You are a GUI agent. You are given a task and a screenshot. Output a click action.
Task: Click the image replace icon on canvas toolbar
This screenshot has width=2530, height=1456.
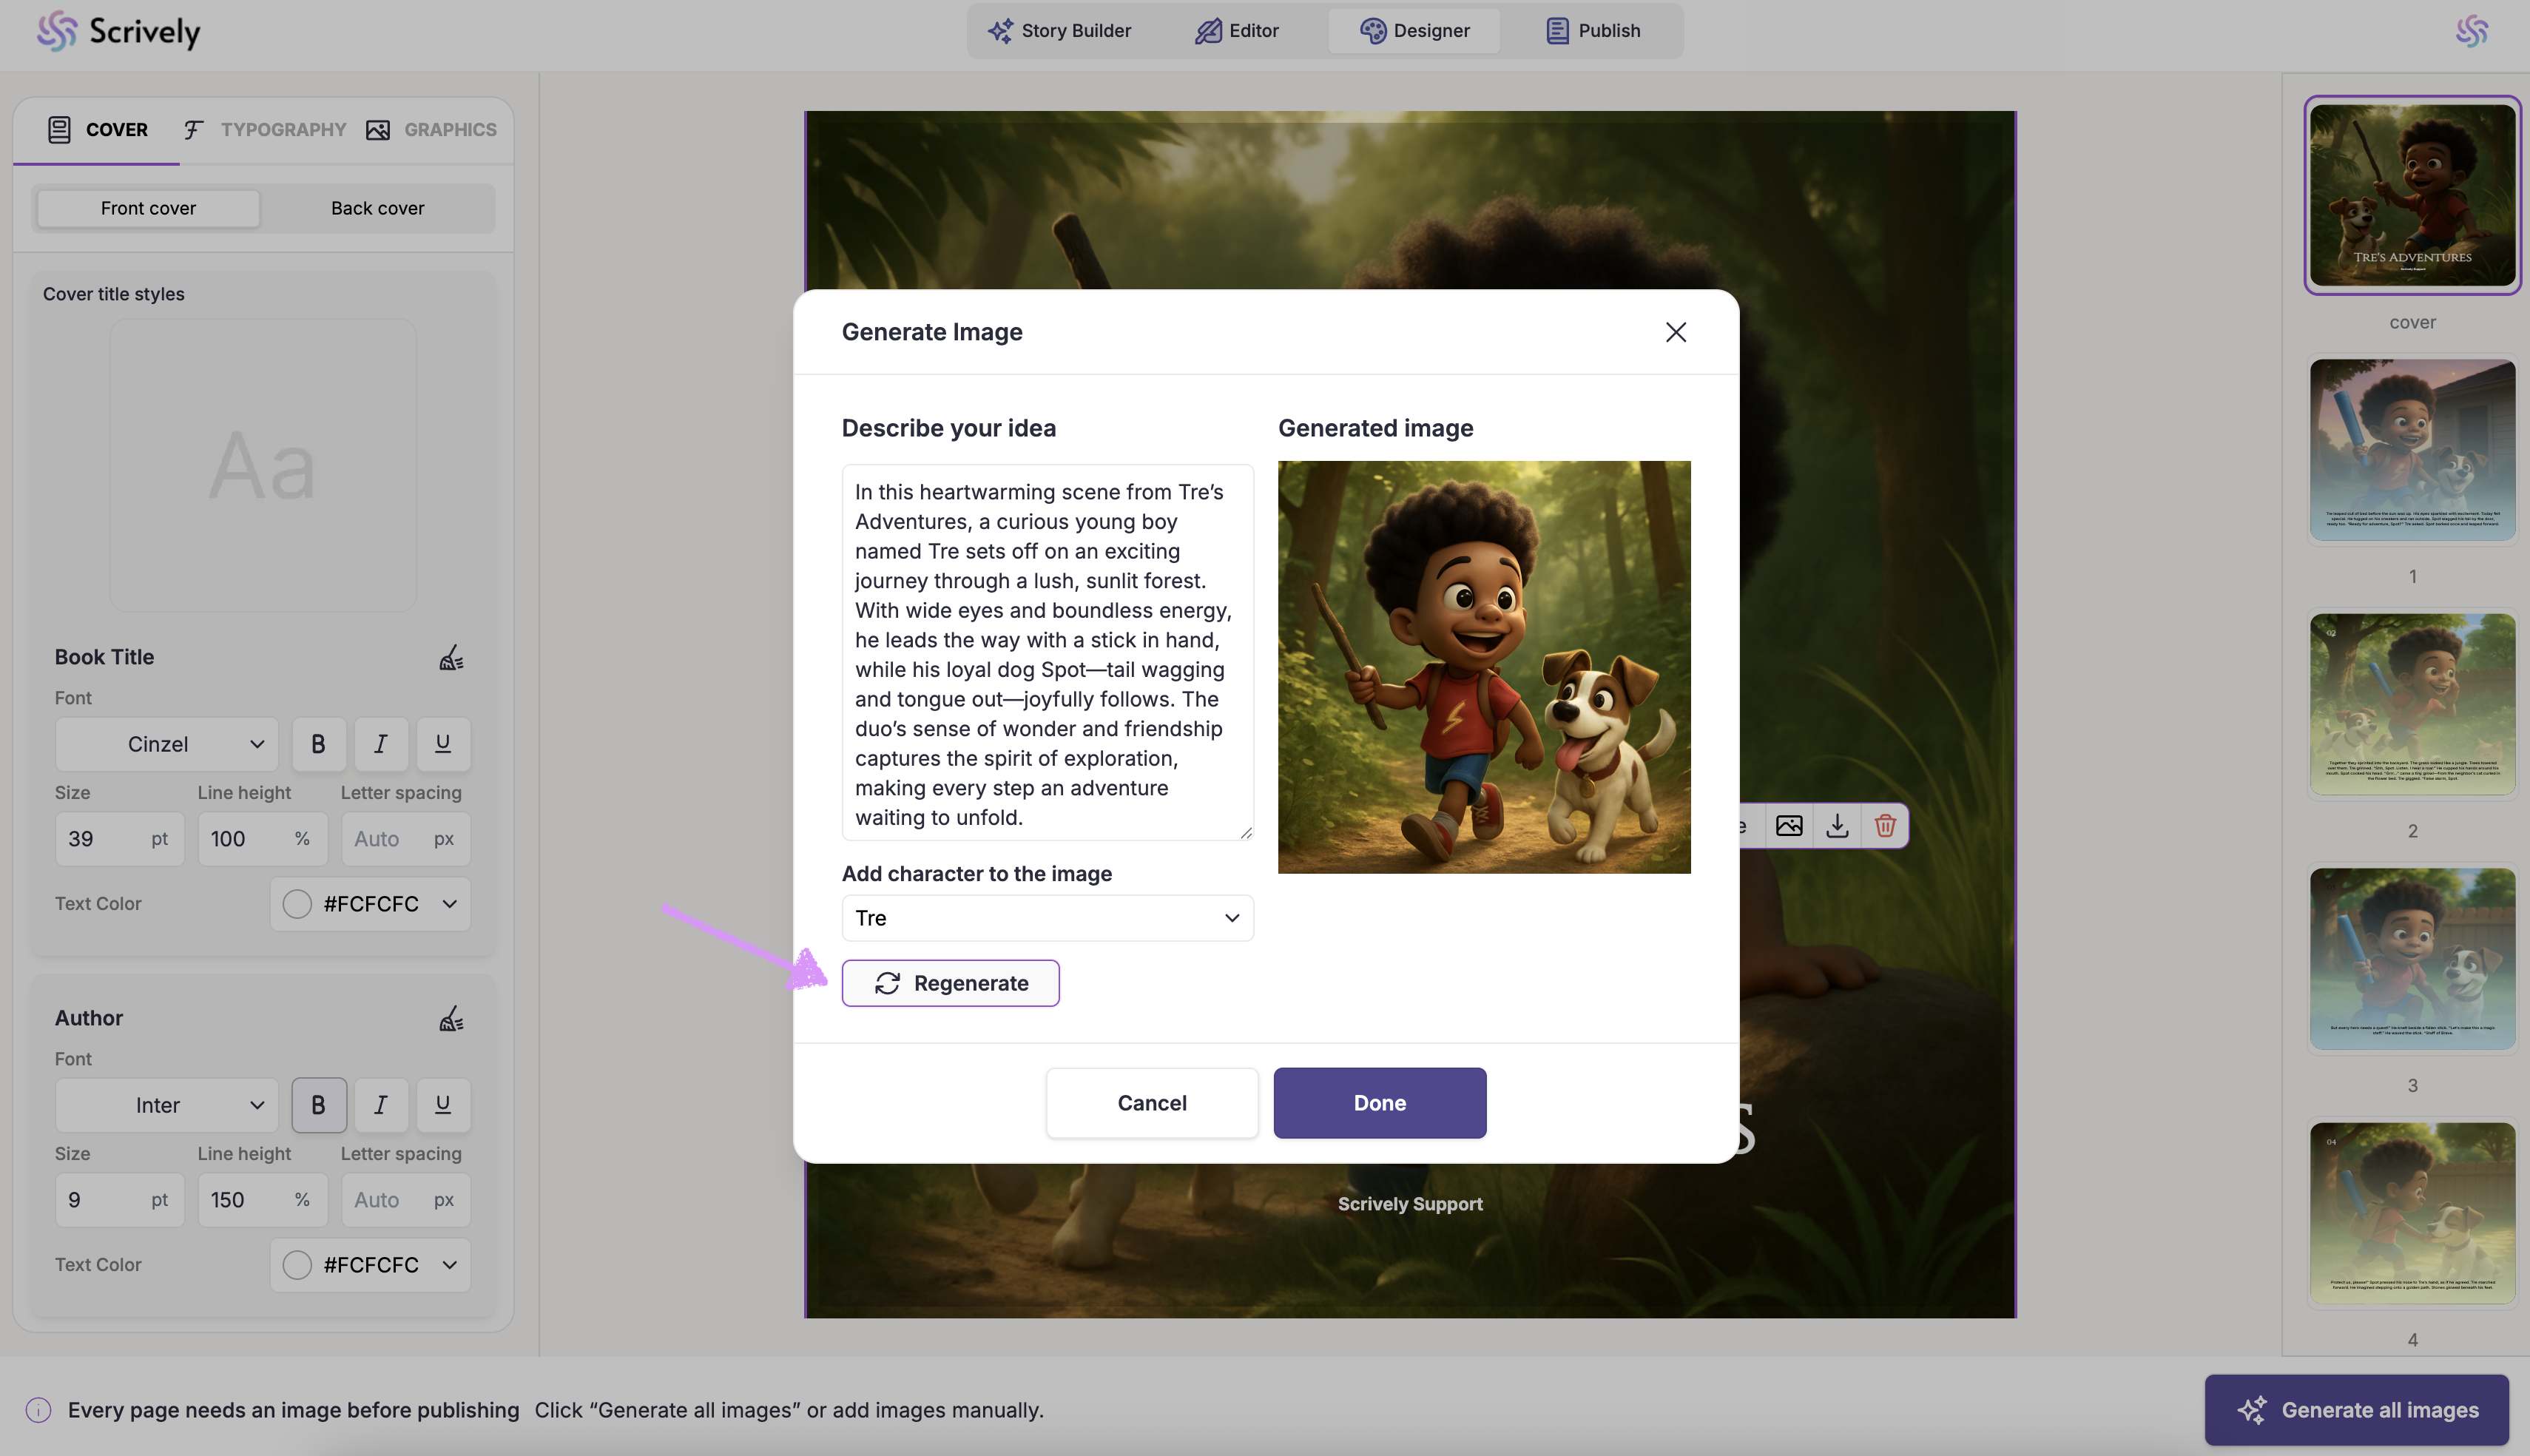tap(1789, 826)
